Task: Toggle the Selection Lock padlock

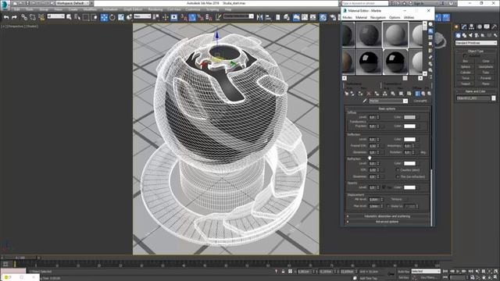Action: (x=283, y=272)
